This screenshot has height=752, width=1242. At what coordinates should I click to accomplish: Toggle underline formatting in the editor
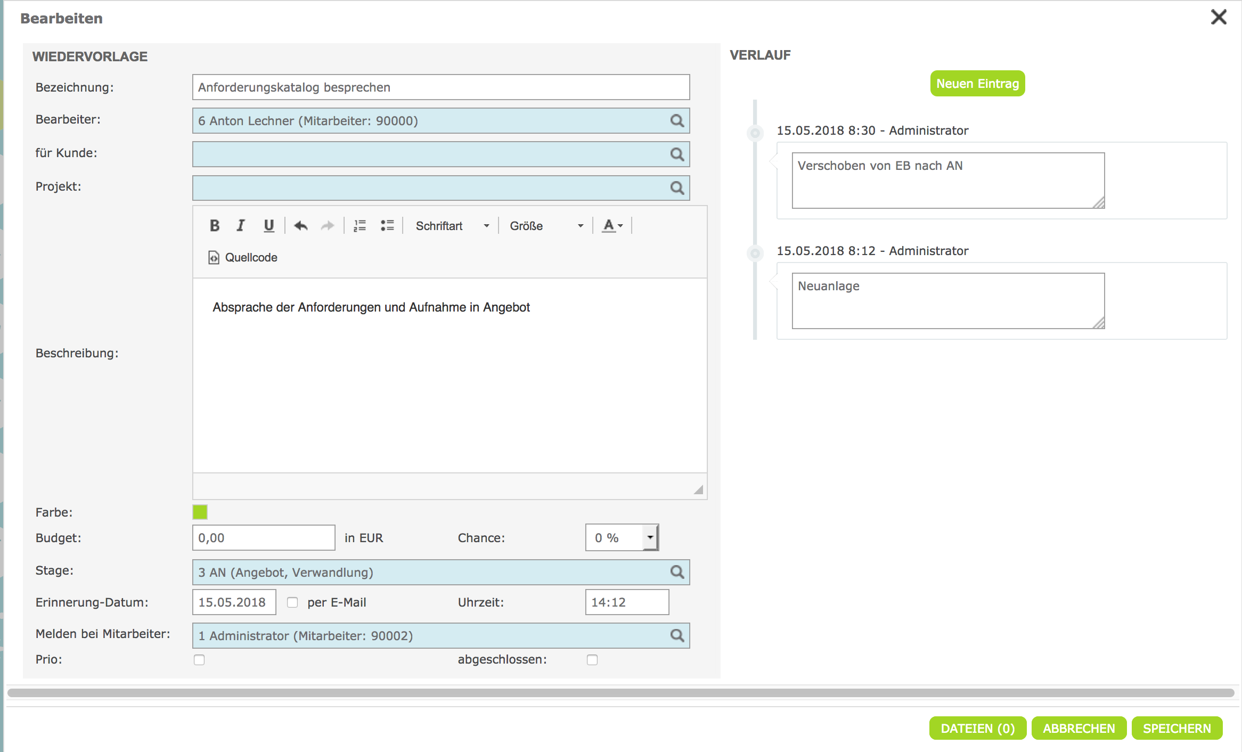(269, 226)
